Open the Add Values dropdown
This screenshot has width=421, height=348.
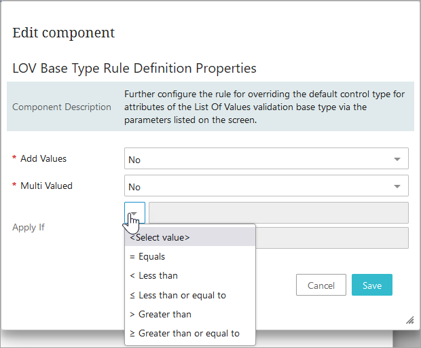click(266, 158)
